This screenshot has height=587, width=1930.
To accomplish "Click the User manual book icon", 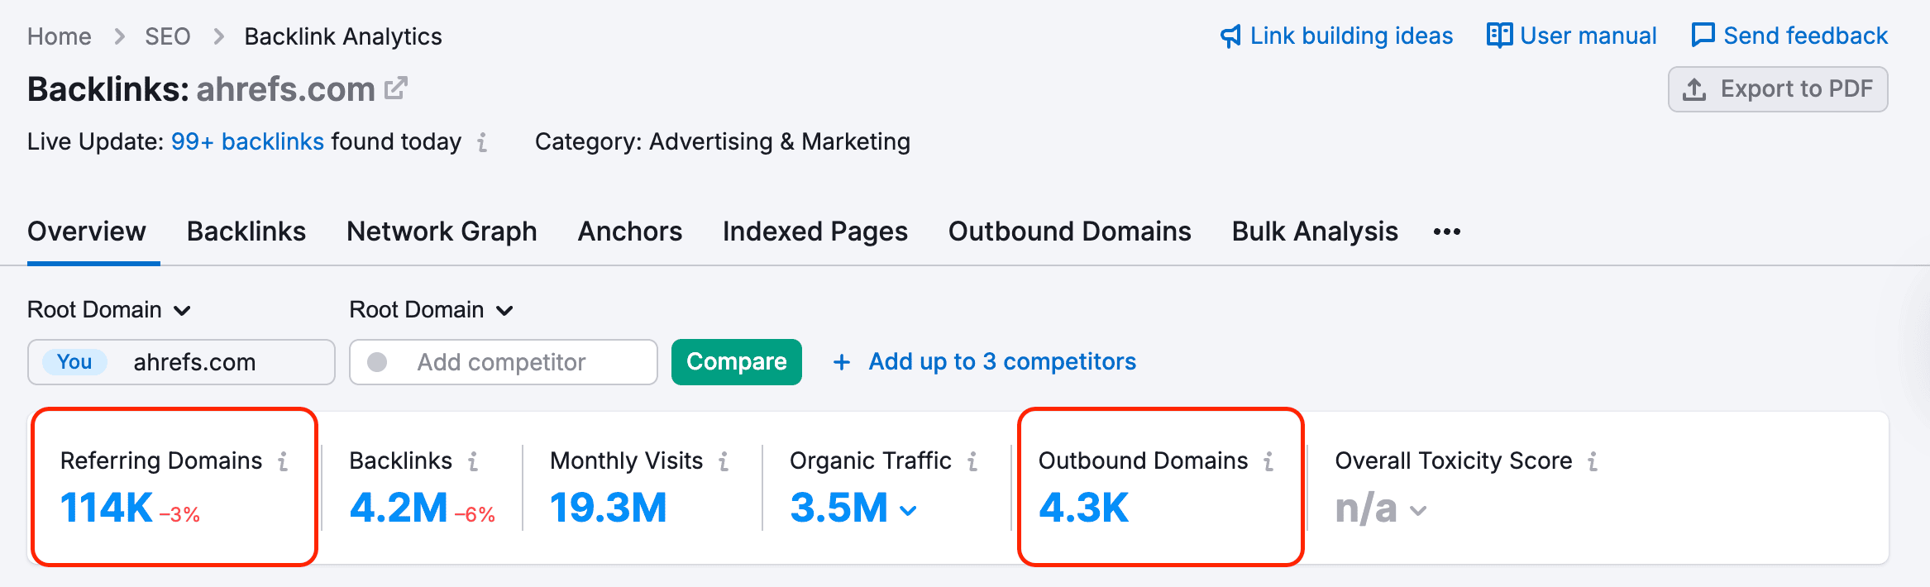I will tap(1499, 36).
